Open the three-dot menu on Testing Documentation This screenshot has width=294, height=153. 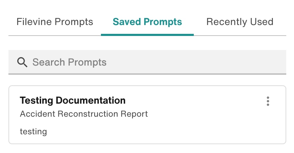point(268,101)
